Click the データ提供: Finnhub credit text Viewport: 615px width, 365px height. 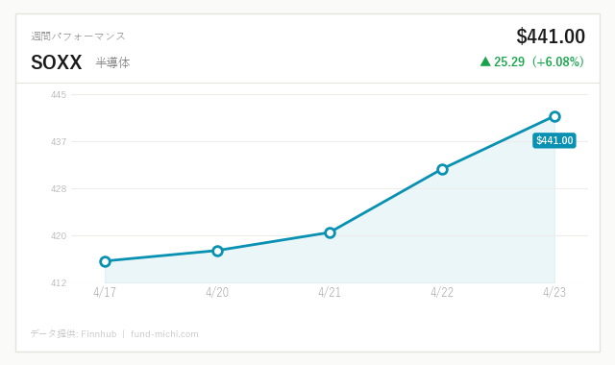74,334
